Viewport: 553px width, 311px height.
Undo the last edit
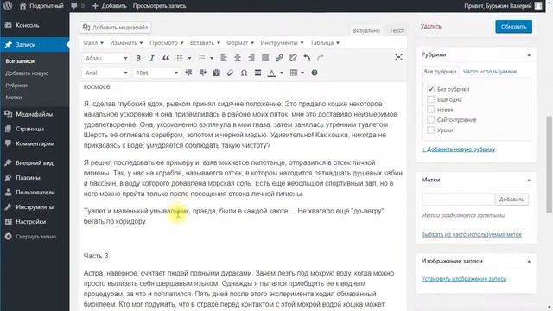point(307,58)
